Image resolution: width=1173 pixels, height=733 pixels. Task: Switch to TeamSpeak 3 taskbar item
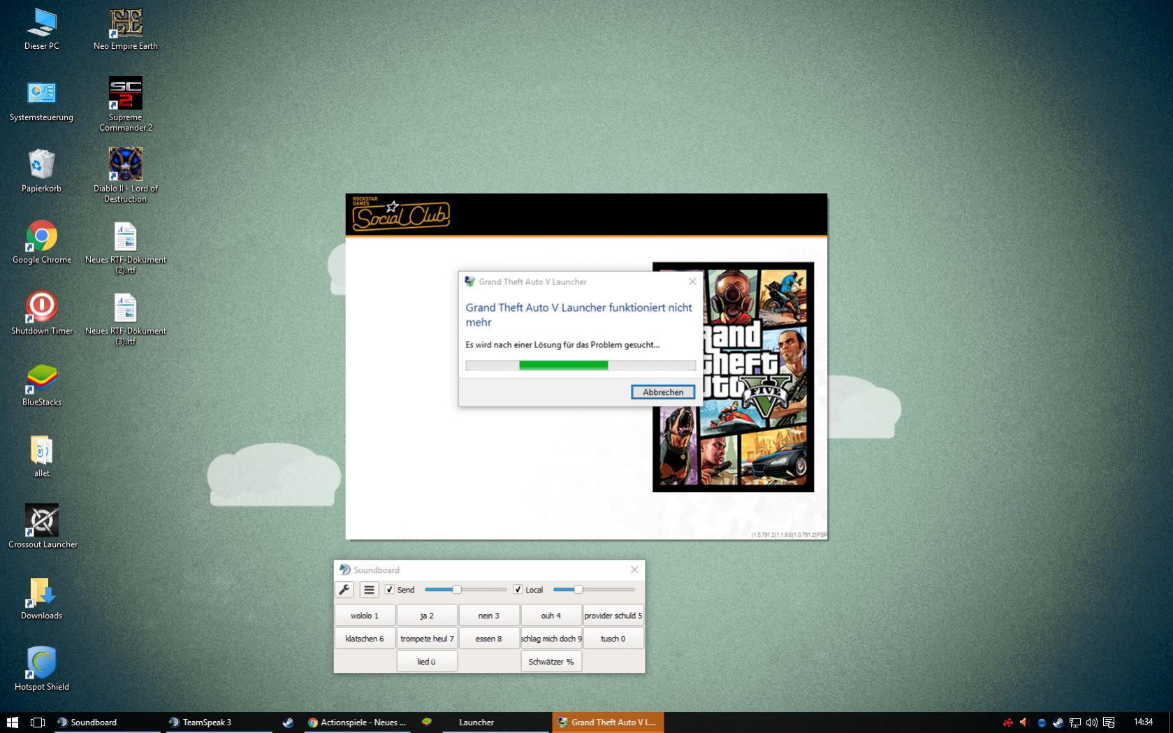click(219, 723)
